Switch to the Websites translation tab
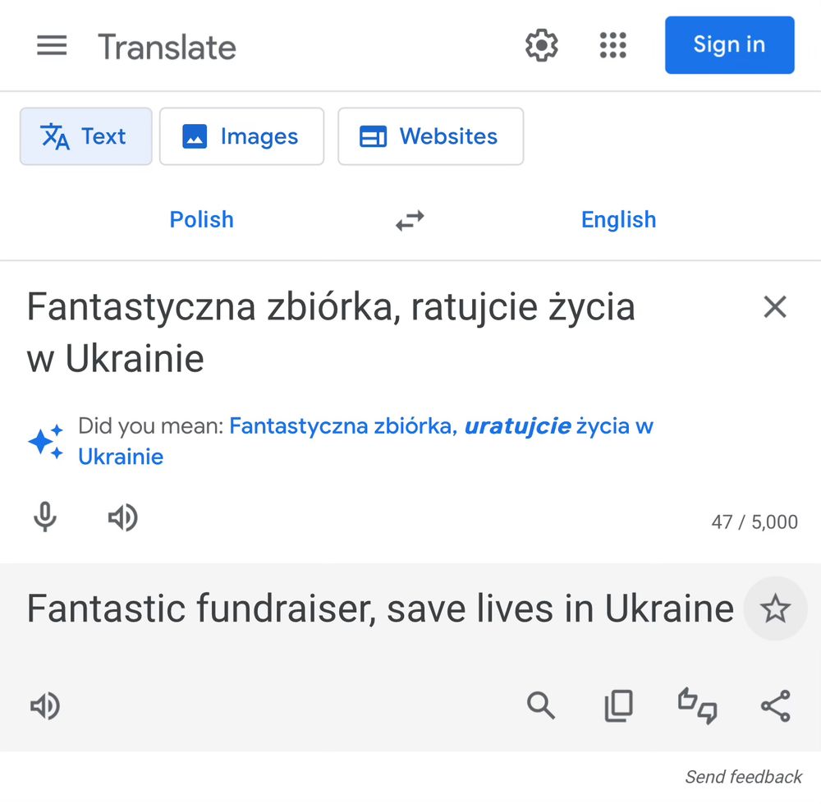The image size is (821, 804). coord(430,136)
